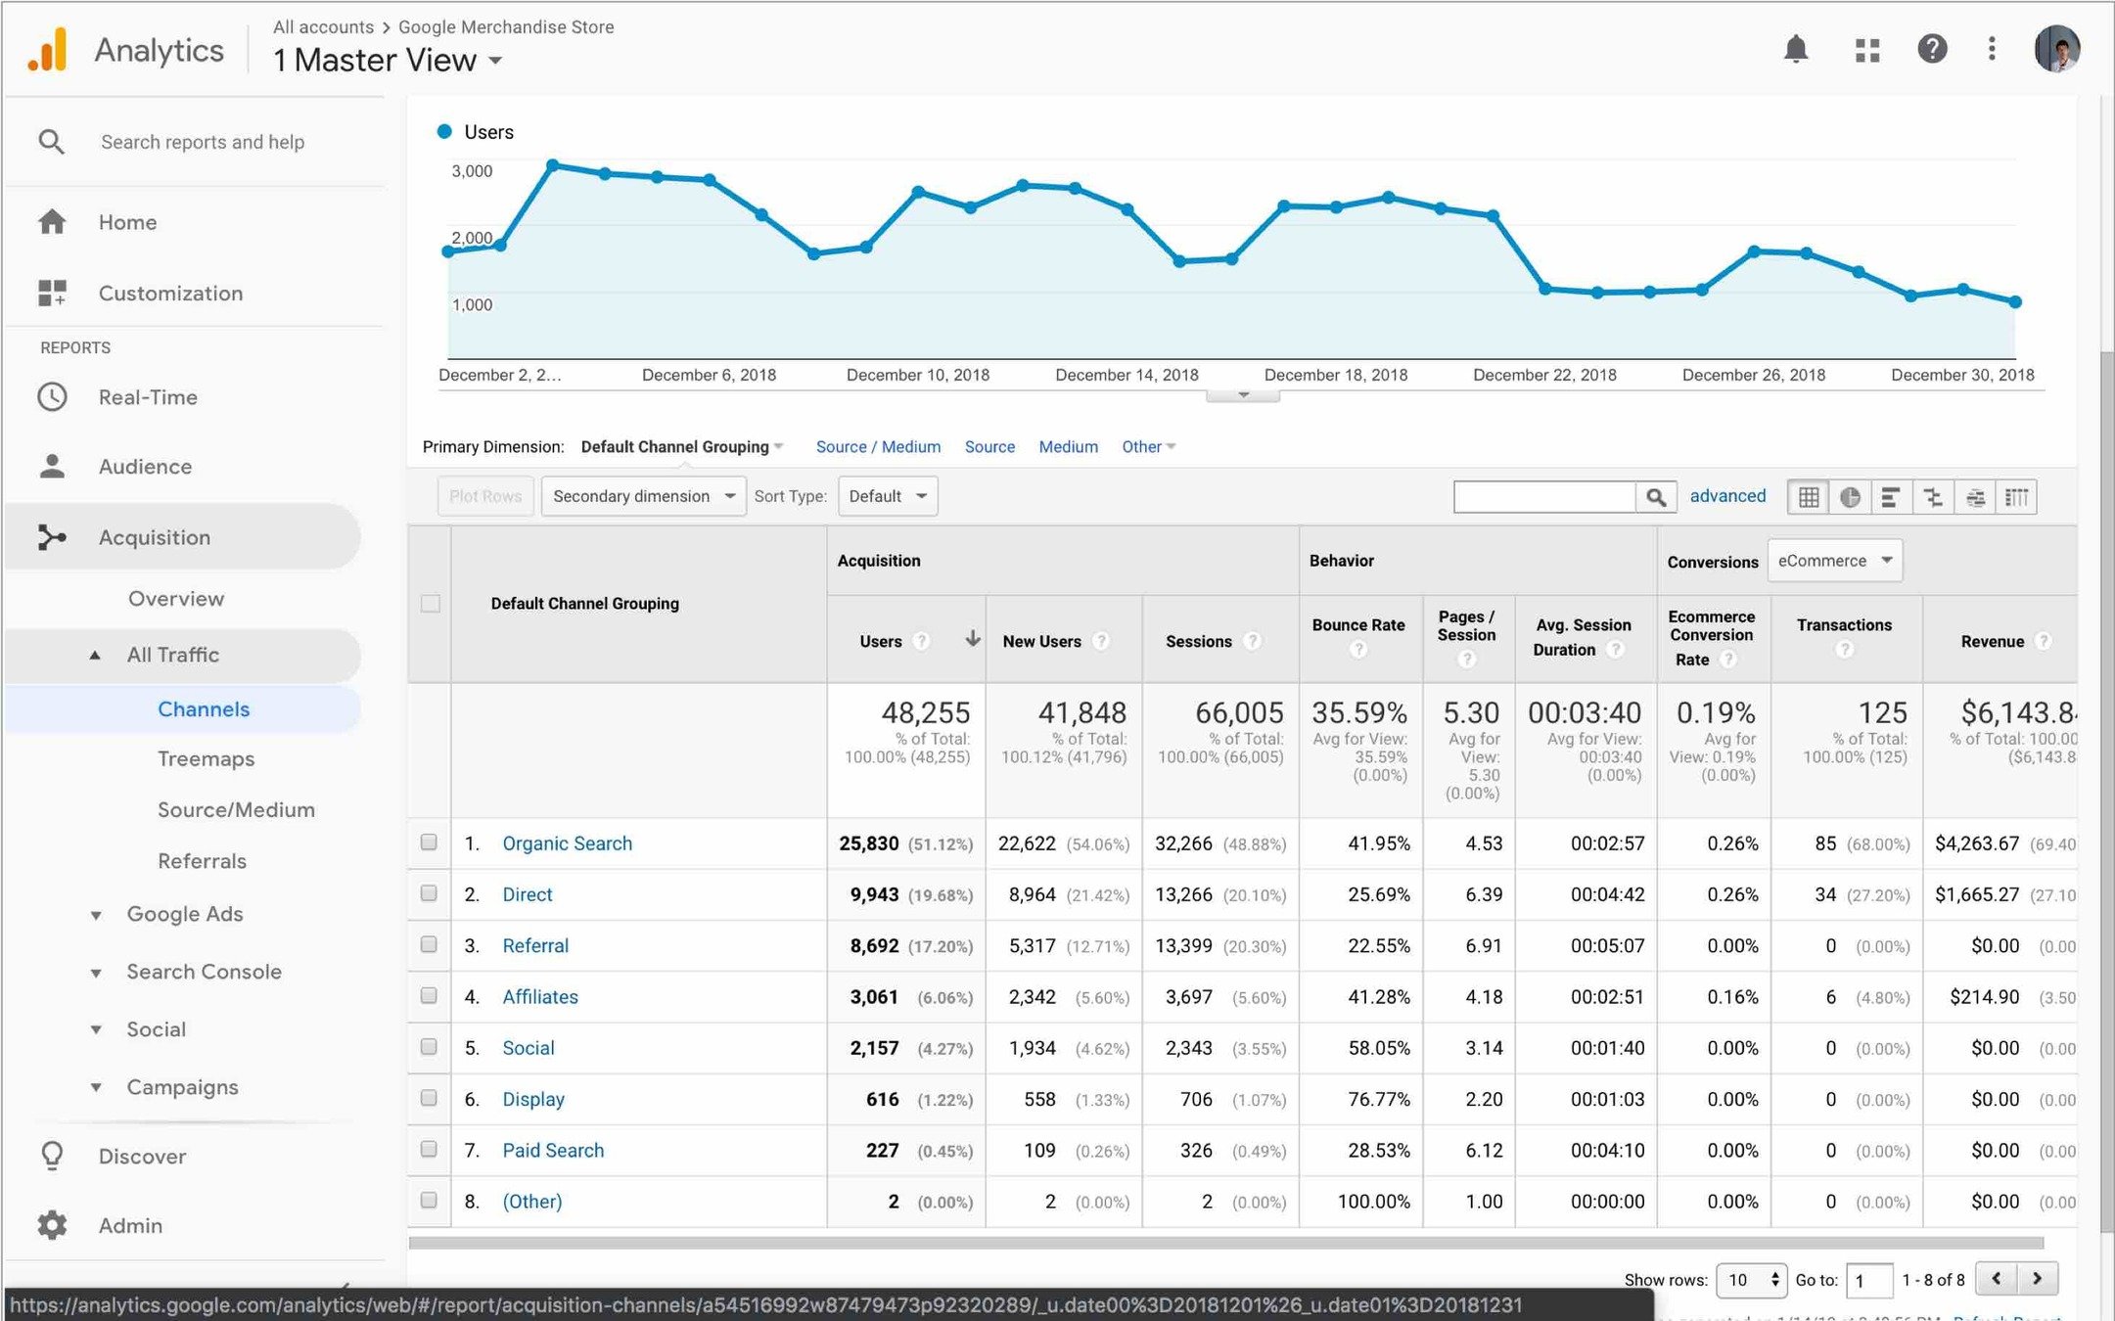Open the notifications bell icon
The image size is (2115, 1321).
tap(1795, 49)
